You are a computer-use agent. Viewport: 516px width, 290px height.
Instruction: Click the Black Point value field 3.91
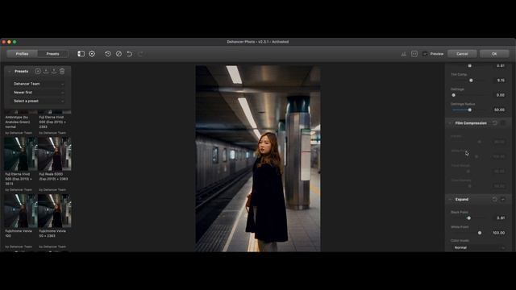coord(499,218)
